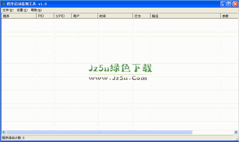The width and height of the screenshot is (239, 142).
Task: Open the 设置(S) menu
Action: tap(22, 10)
